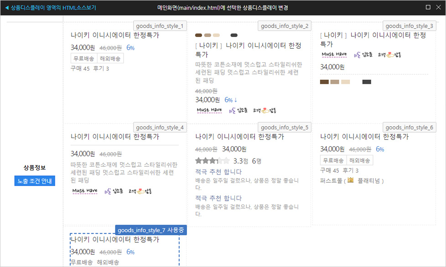Click the product title in goods_info_style_7
This screenshot has width=446, height=267.
[x=115, y=240]
